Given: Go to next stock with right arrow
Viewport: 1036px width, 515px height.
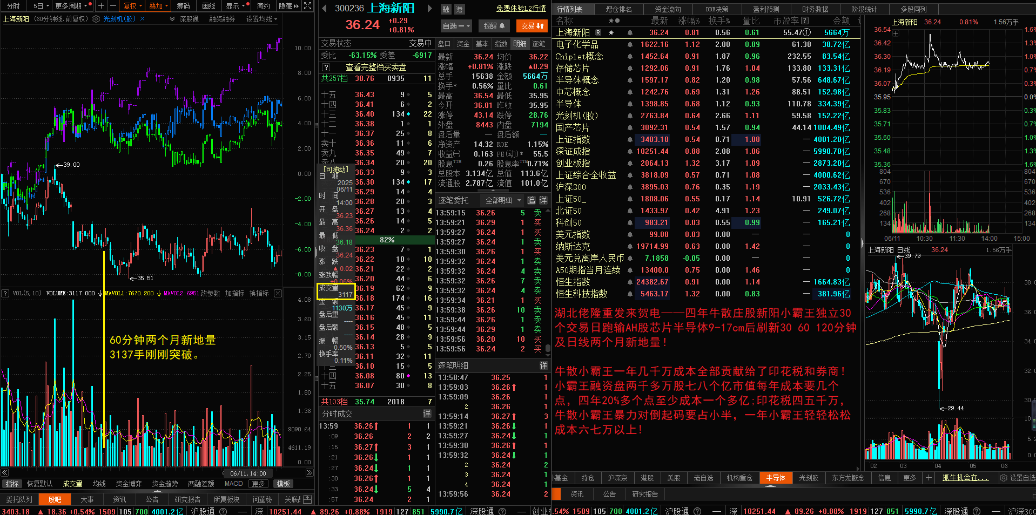Looking at the screenshot, I should point(430,9).
